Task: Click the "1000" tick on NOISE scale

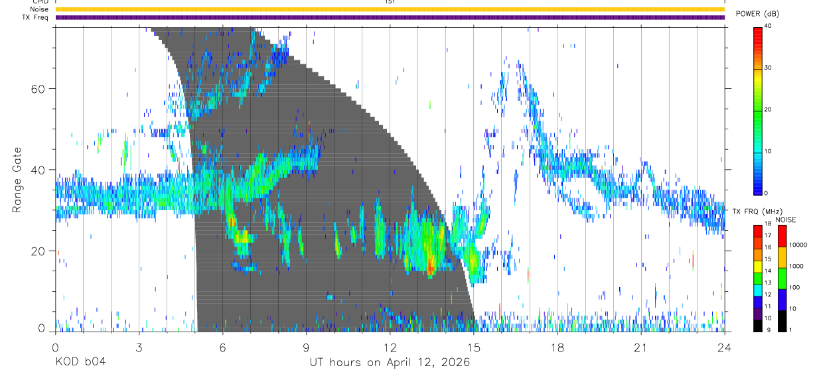Action: [x=796, y=266]
